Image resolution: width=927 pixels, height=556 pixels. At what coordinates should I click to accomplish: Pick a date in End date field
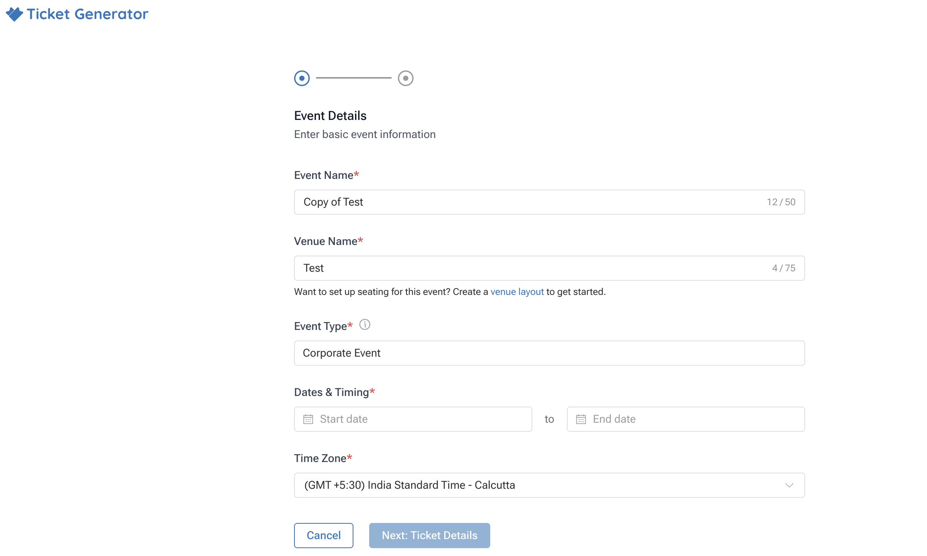click(686, 419)
